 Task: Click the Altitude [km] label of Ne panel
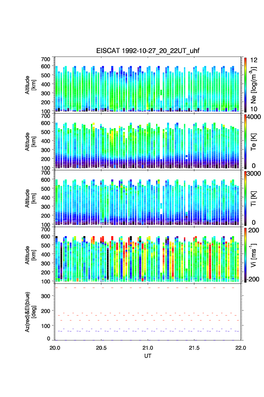tap(30, 85)
